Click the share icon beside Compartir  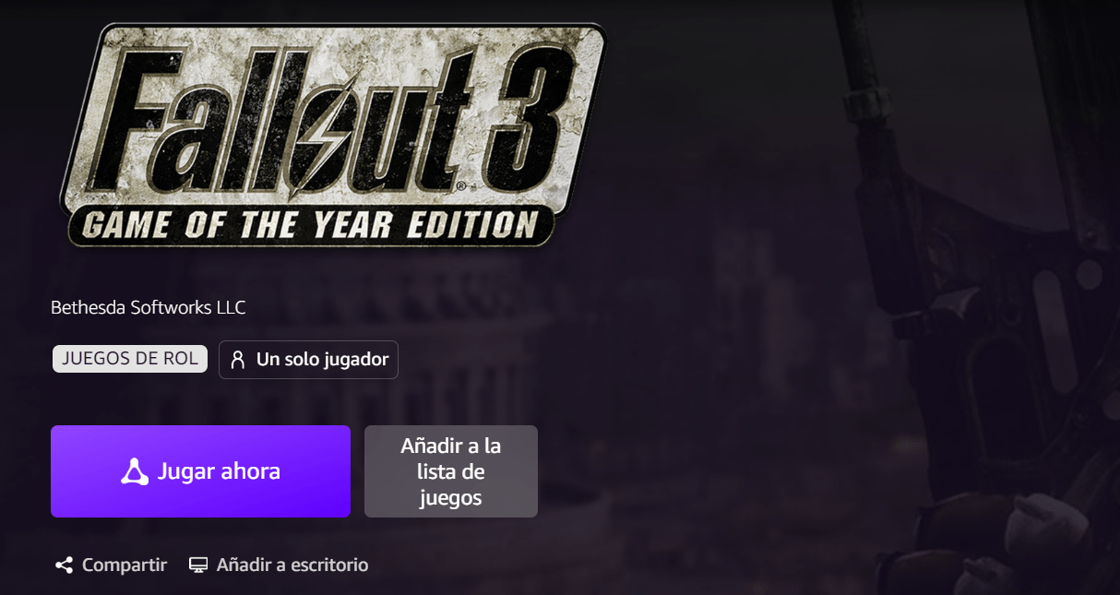(64, 565)
